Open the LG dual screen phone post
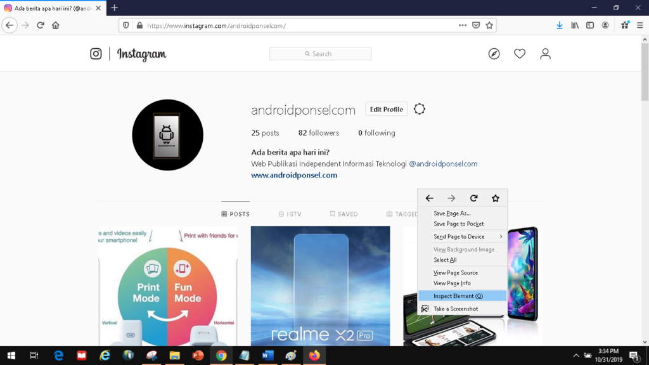649x365 pixels. coord(473,286)
